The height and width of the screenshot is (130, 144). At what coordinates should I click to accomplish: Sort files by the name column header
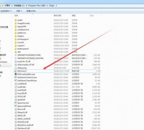16,16
